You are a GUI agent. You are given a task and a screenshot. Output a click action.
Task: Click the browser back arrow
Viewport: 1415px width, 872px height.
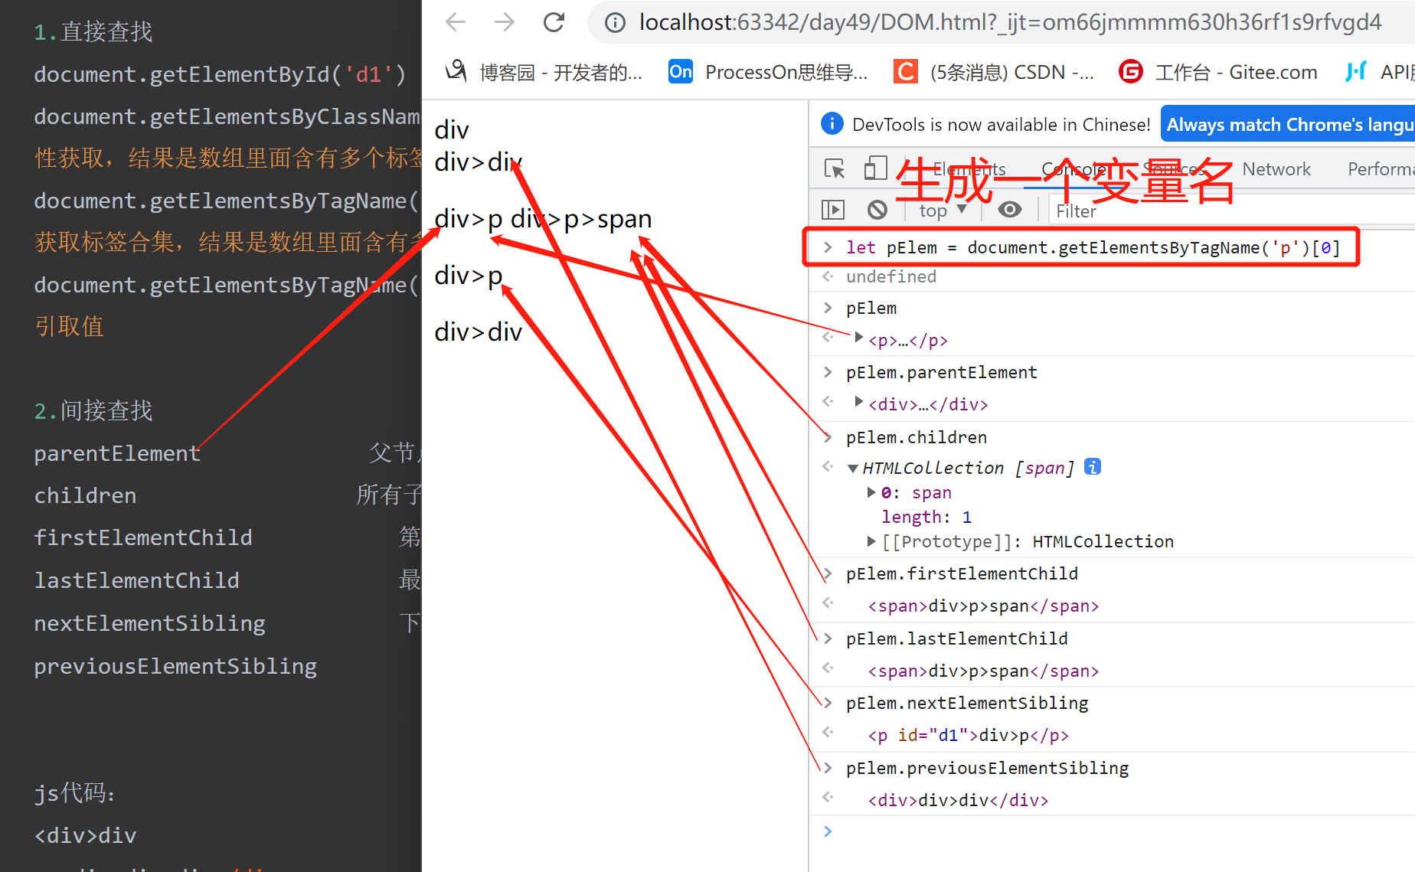(x=456, y=22)
